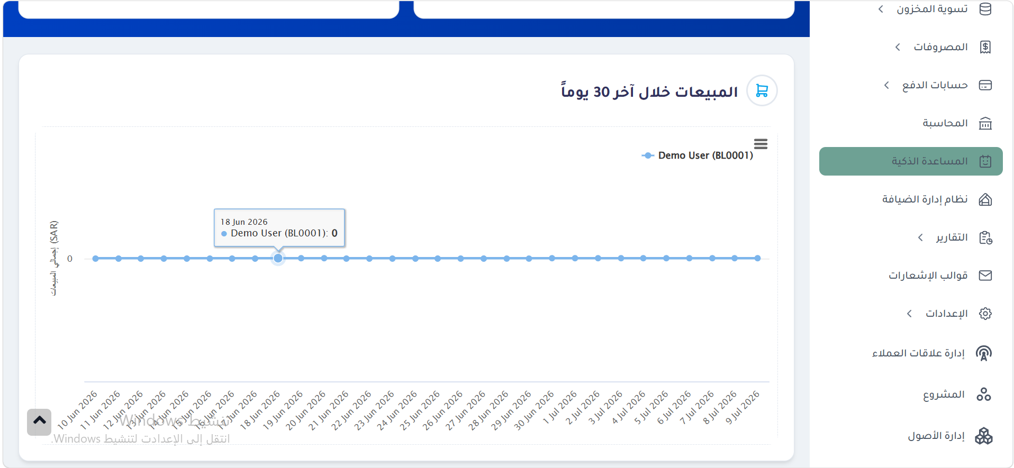Open إدارة الأصول menu item
Viewport: 1014px width, 468px height.
pyautogui.click(x=936, y=436)
